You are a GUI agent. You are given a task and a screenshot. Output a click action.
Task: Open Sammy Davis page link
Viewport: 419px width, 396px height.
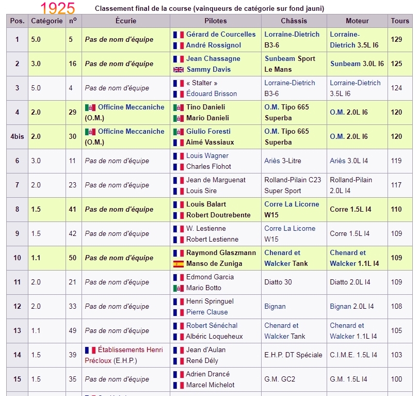(x=208, y=70)
